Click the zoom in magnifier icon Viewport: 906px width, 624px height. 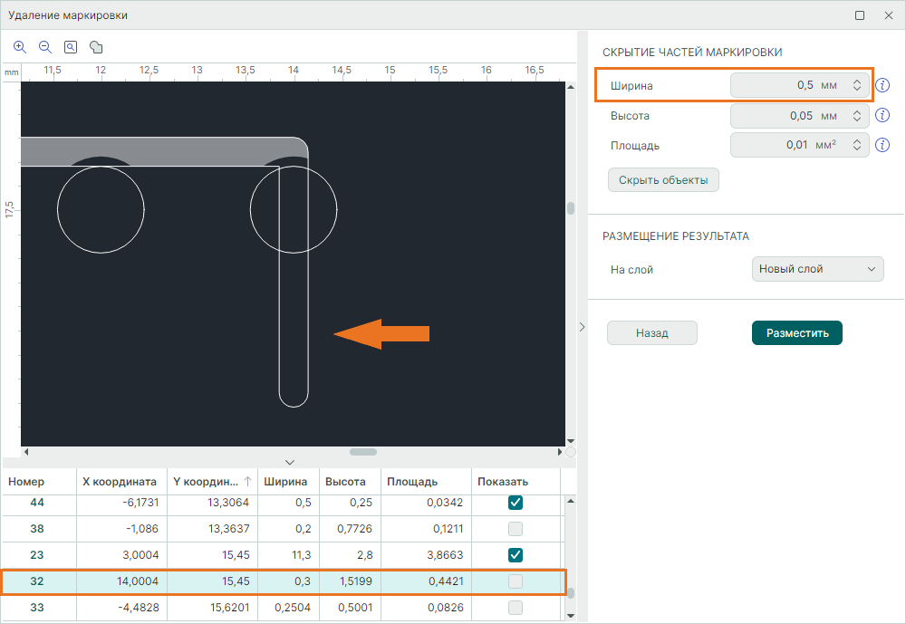tap(20, 47)
